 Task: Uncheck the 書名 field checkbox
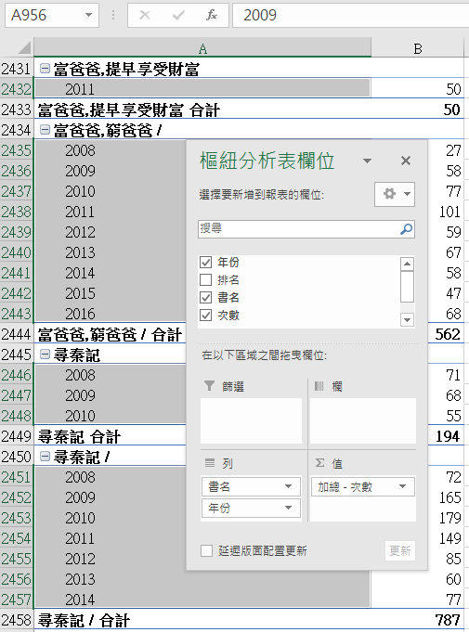point(205,298)
